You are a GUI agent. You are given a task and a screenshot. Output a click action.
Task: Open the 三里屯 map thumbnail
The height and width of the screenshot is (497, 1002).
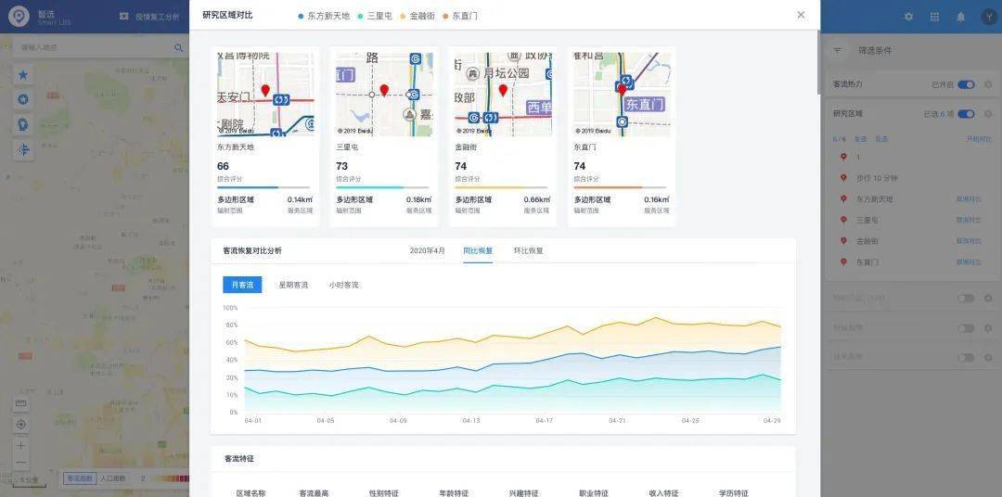pos(385,94)
